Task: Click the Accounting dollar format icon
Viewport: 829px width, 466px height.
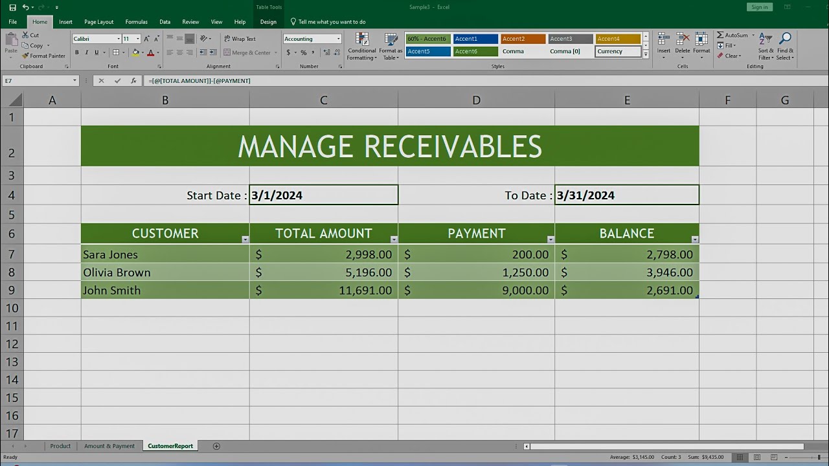Action: tap(287, 52)
